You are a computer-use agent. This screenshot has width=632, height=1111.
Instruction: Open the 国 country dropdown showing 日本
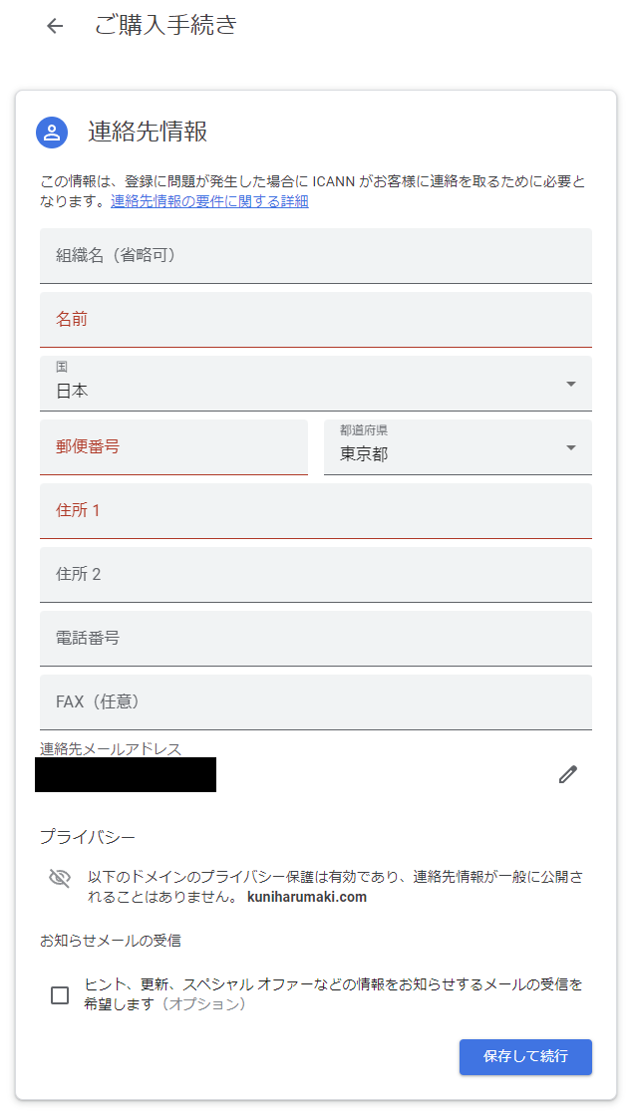(x=316, y=384)
